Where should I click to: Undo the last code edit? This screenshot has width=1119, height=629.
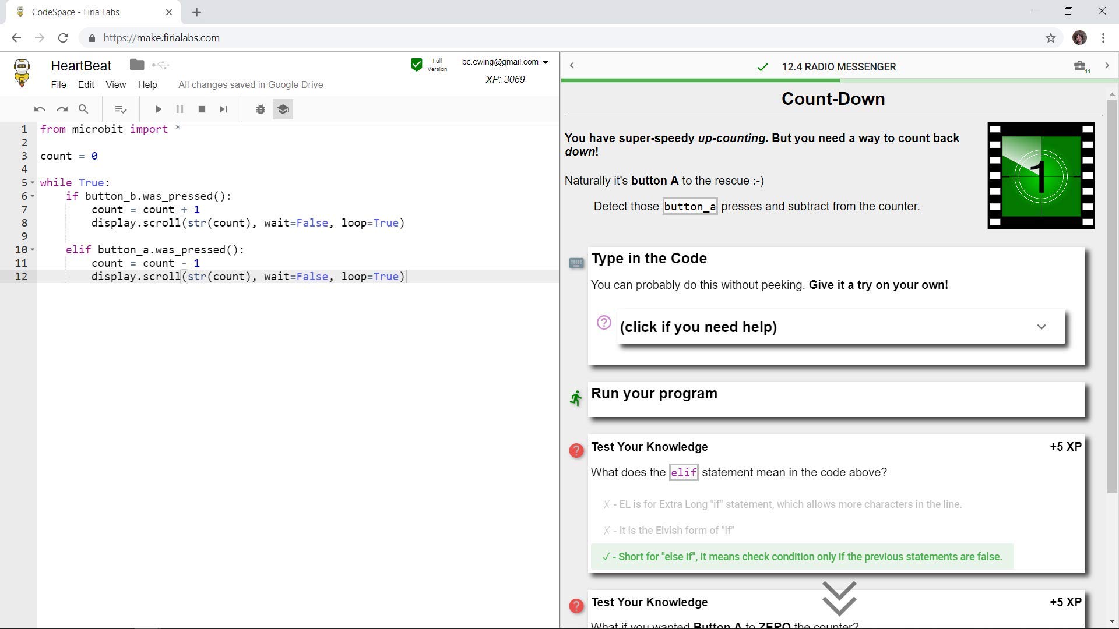tap(40, 109)
